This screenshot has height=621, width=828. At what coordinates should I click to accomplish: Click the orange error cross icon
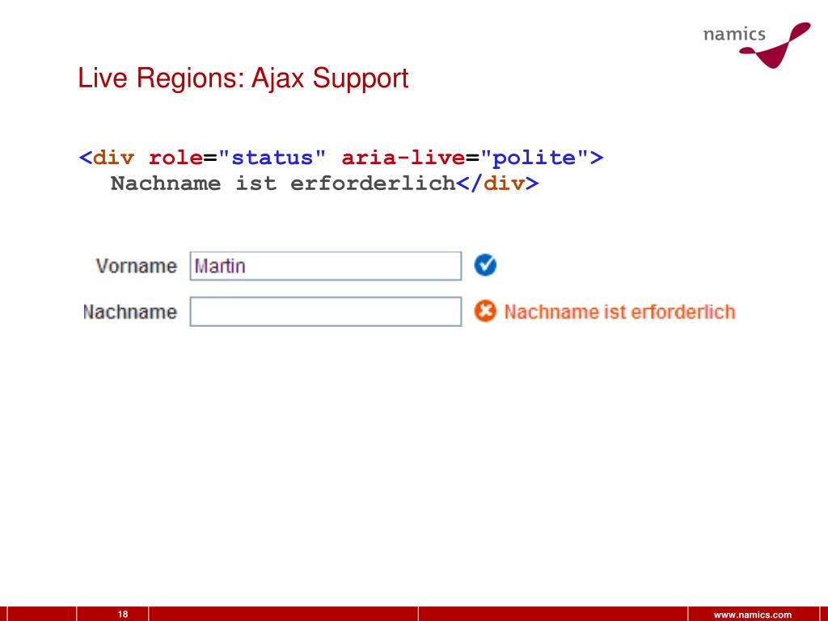coord(485,311)
